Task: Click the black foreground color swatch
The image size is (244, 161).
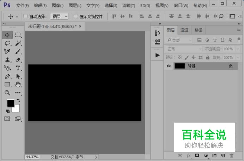Action: 11,103
